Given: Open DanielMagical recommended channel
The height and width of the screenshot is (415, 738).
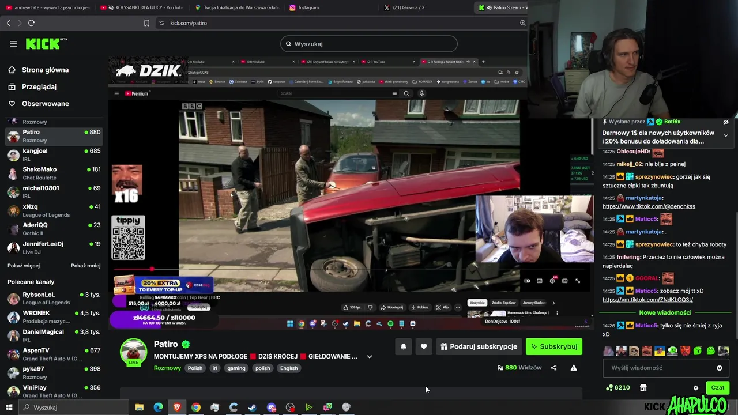Looking at the screenshot, I should [54, 335].
